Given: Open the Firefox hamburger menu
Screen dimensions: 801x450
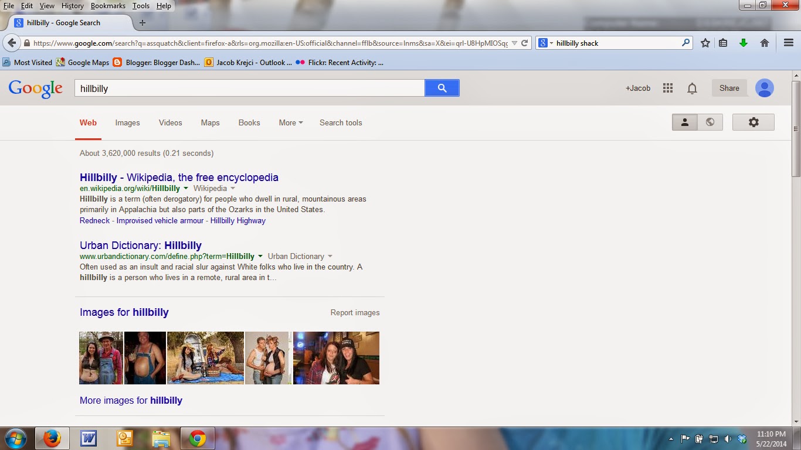Looking at the screenshot, I should 789,43.
